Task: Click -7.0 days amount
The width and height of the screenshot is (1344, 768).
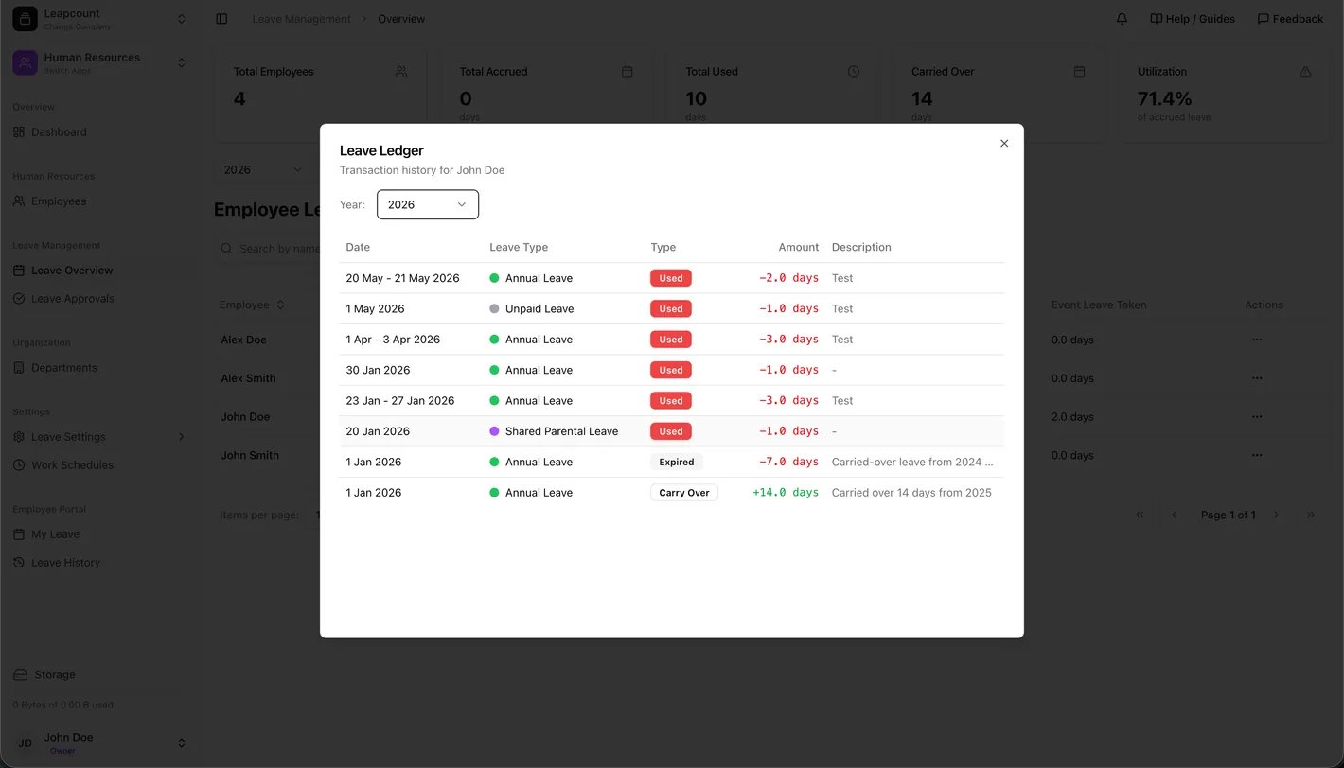Action: (x=788, y=463)
